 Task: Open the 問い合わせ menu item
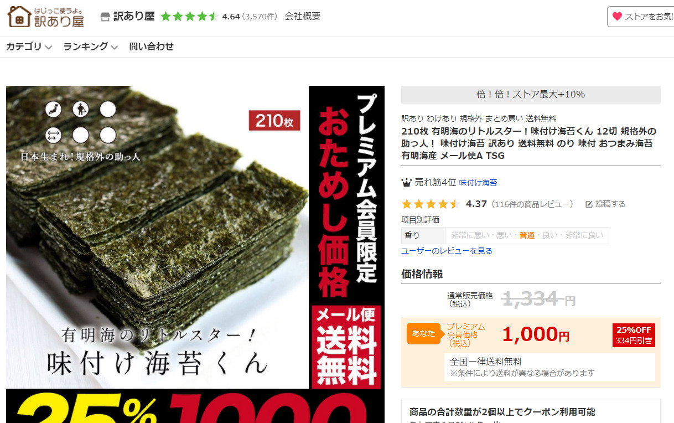click(x=152, y=47)
